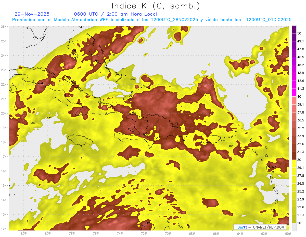Click the color scale value '50'

coord(299,33)
